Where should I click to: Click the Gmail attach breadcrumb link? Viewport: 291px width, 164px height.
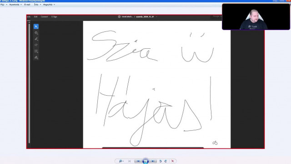pos(127,17)
